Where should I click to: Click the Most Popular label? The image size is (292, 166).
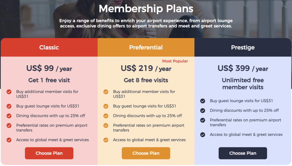click(x=175, y=61)
